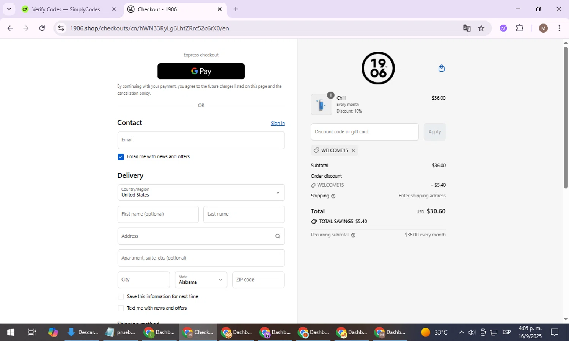Focus the Discount code or gift card field

point(365,132)
